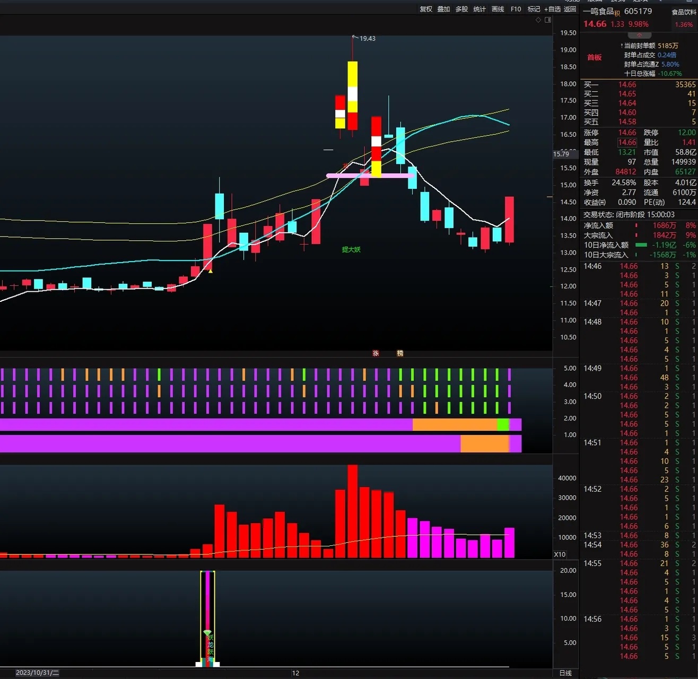
Task: Click the 买二 price 14.65
Action: [627, 94]
